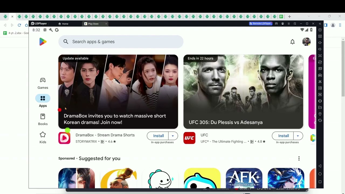
Task: Expand install options arrow for UFC
Action: point(298,136)
